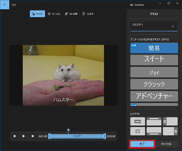Close the フォト window
The width and height of the screenshot is (182, 151).
[177, 3]
